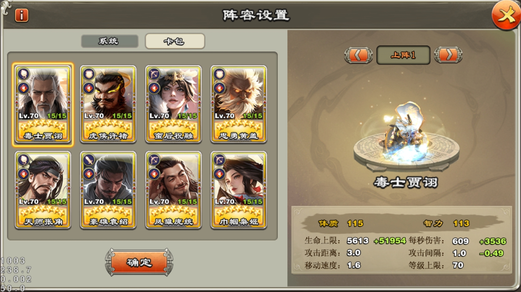The width and height of the screenshot is (521, 292).
Task: Open the orange info icon
Action: point(22,15)
